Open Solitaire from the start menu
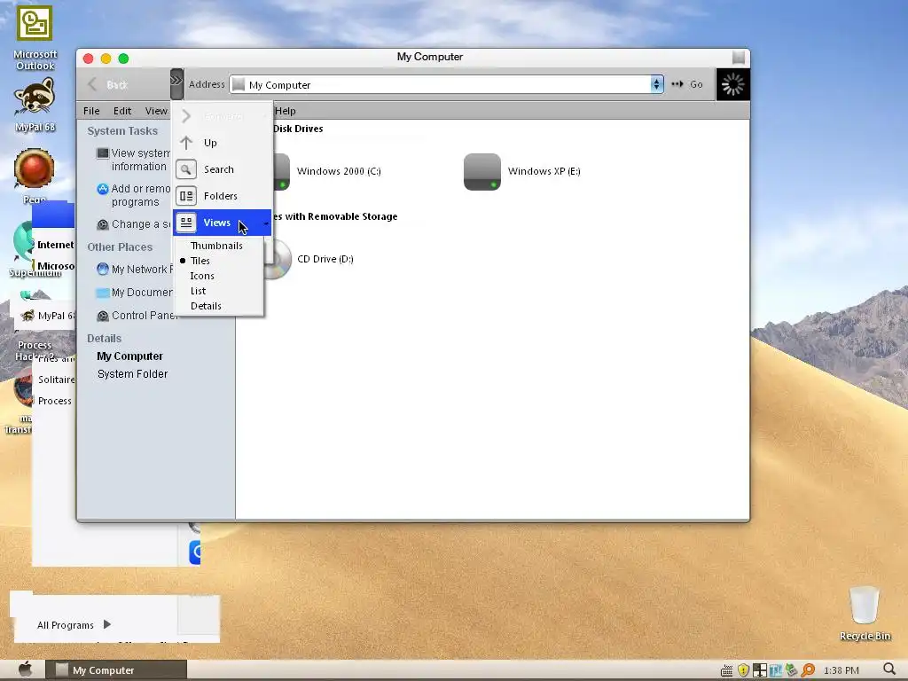908x681 pixels. point(56,380)
